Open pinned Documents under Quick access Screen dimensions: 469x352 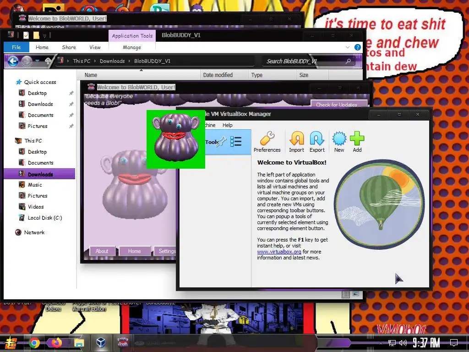(x=40, y=115)
